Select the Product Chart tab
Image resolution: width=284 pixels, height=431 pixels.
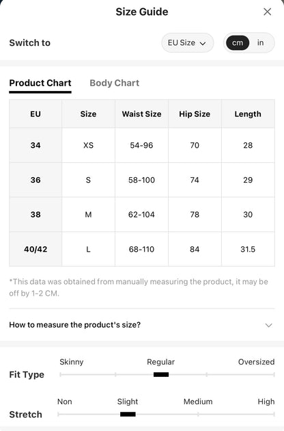click(40, 83)
